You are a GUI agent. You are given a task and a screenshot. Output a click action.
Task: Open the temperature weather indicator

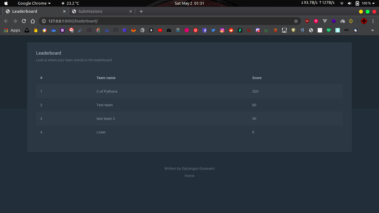tap(70, 3)
